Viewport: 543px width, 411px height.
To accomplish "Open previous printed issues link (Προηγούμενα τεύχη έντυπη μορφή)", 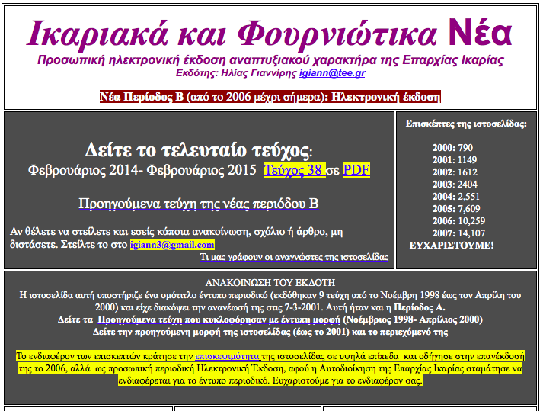I will click(x=219, y=319).
